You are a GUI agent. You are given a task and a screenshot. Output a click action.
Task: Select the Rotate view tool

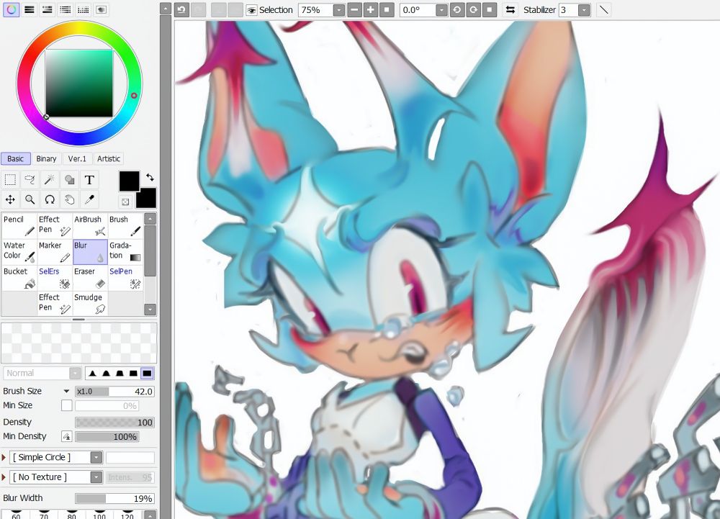pos(50,199)
